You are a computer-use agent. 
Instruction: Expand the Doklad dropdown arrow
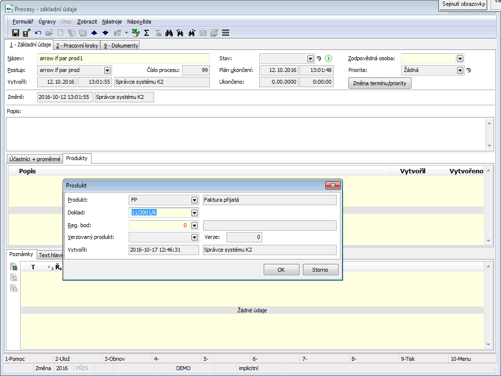pos(194,212)
